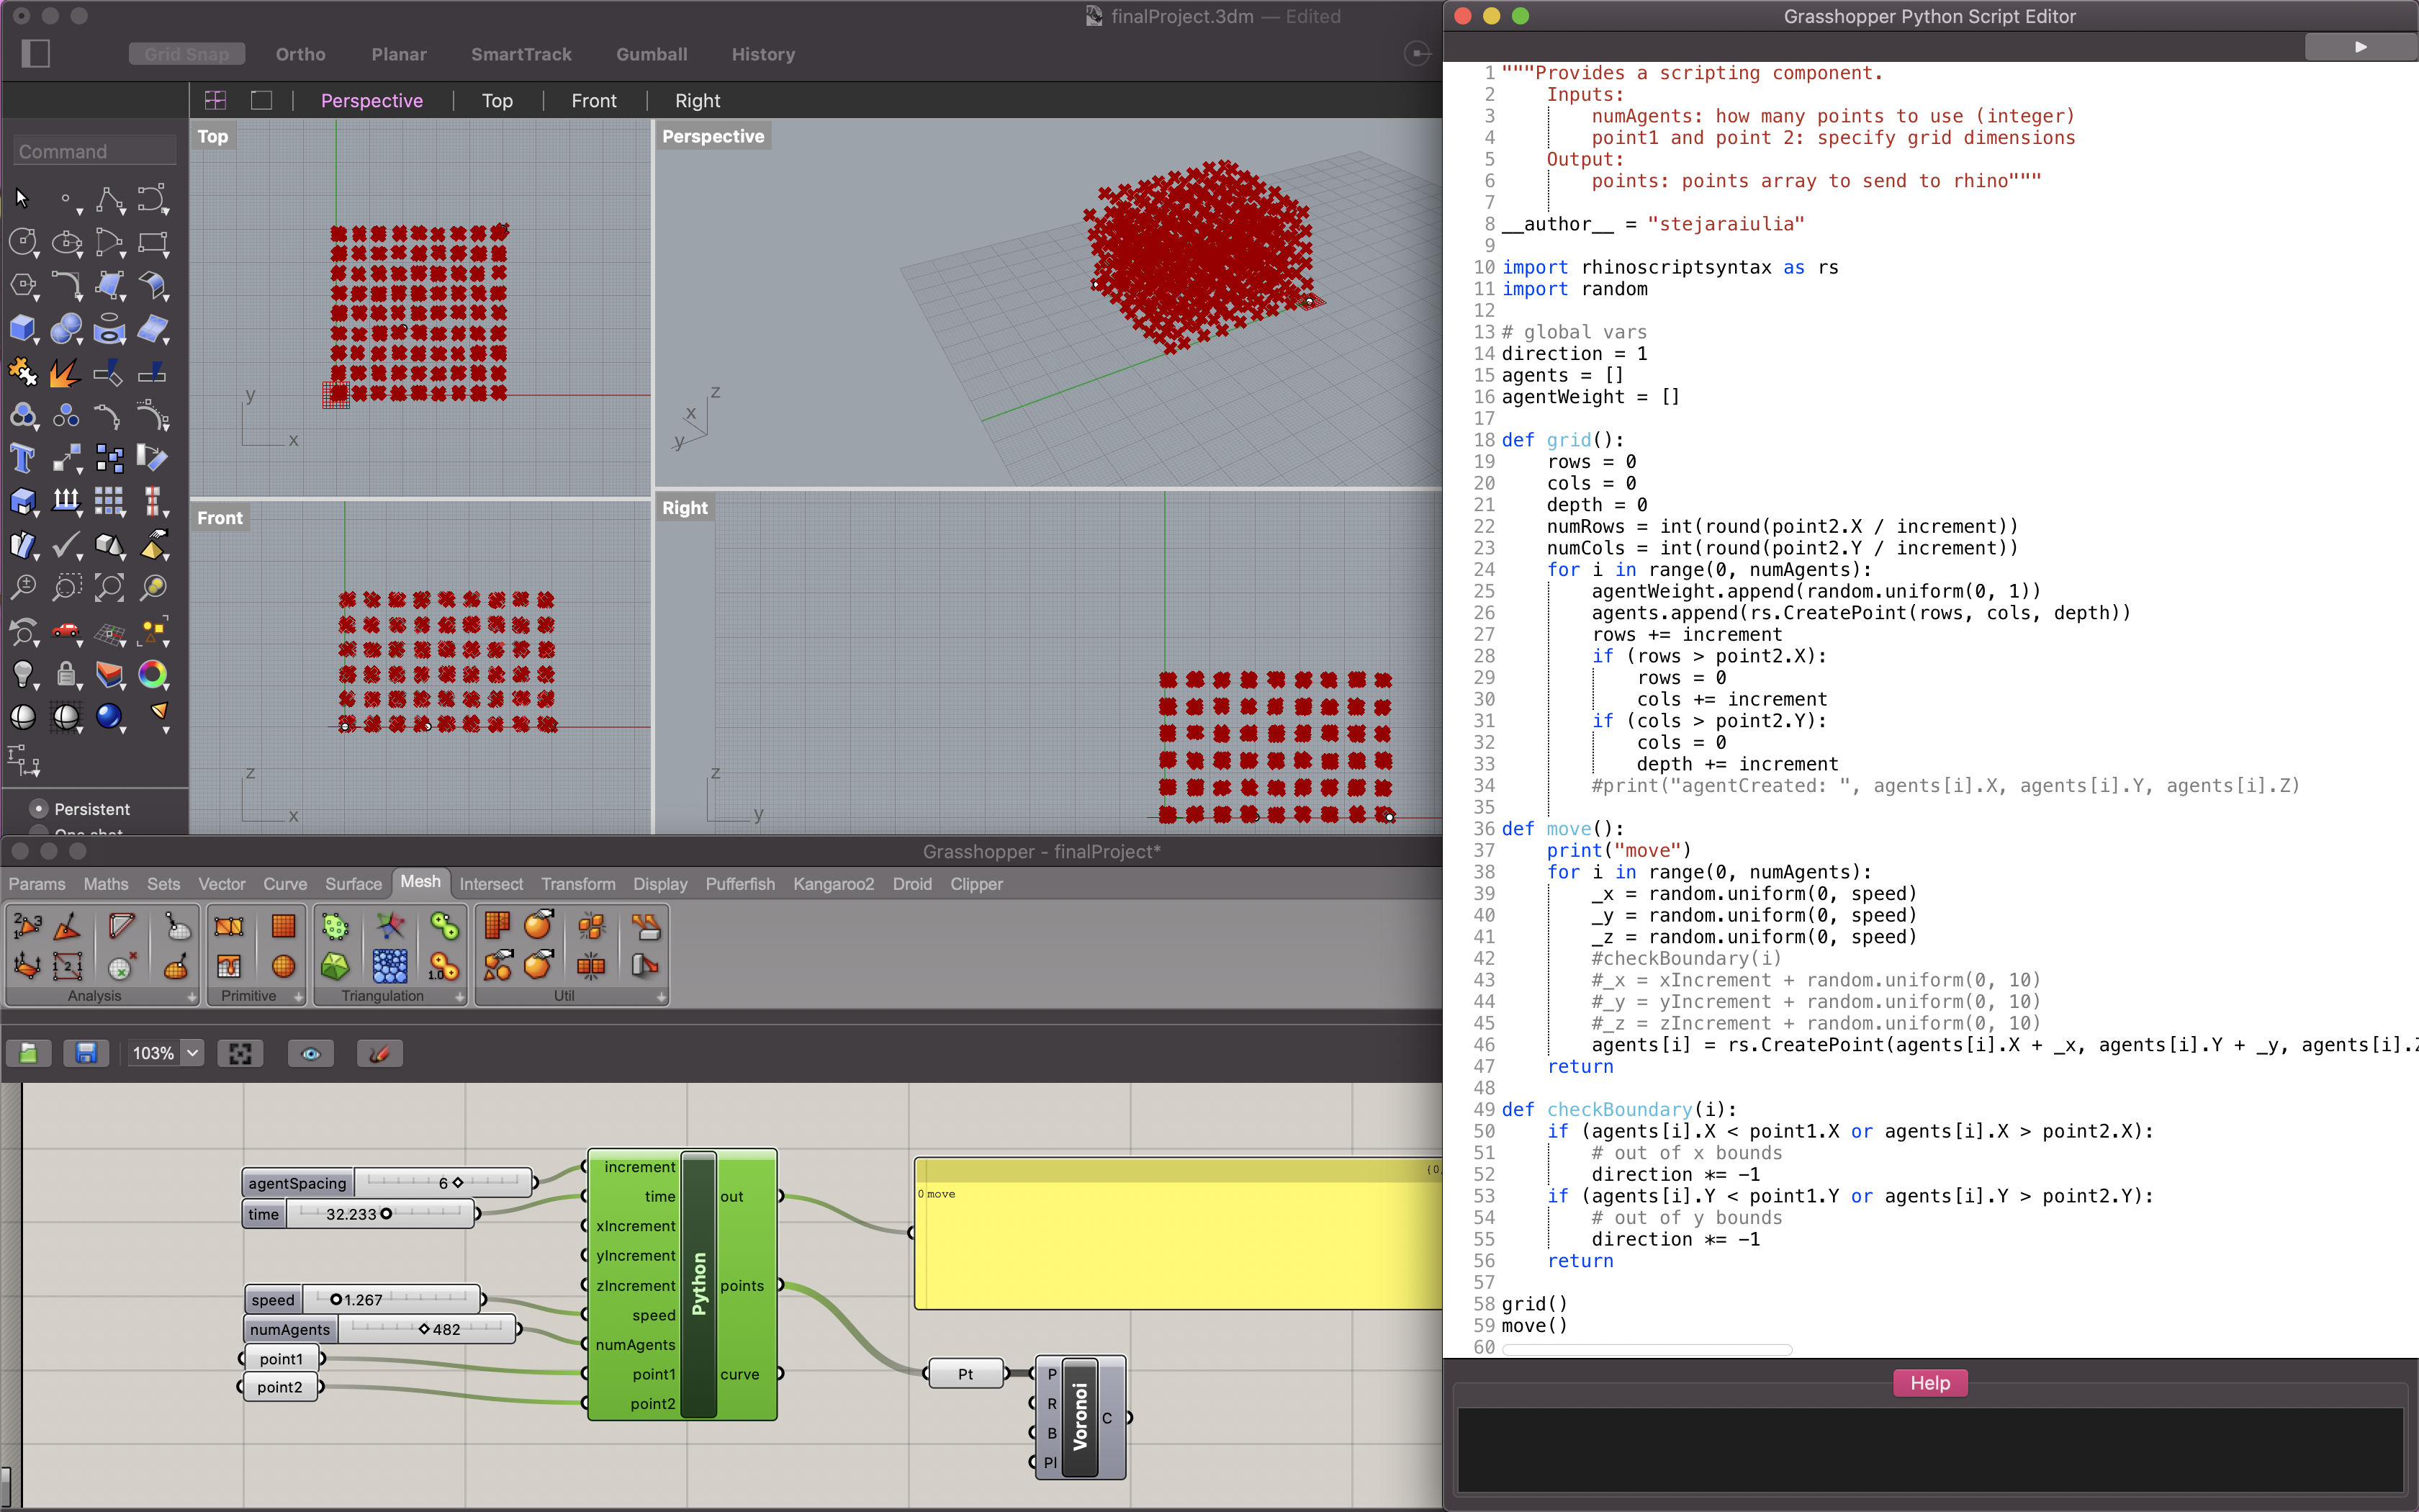Open the Sphere solids tool flyout arrow

pos(80,342)
